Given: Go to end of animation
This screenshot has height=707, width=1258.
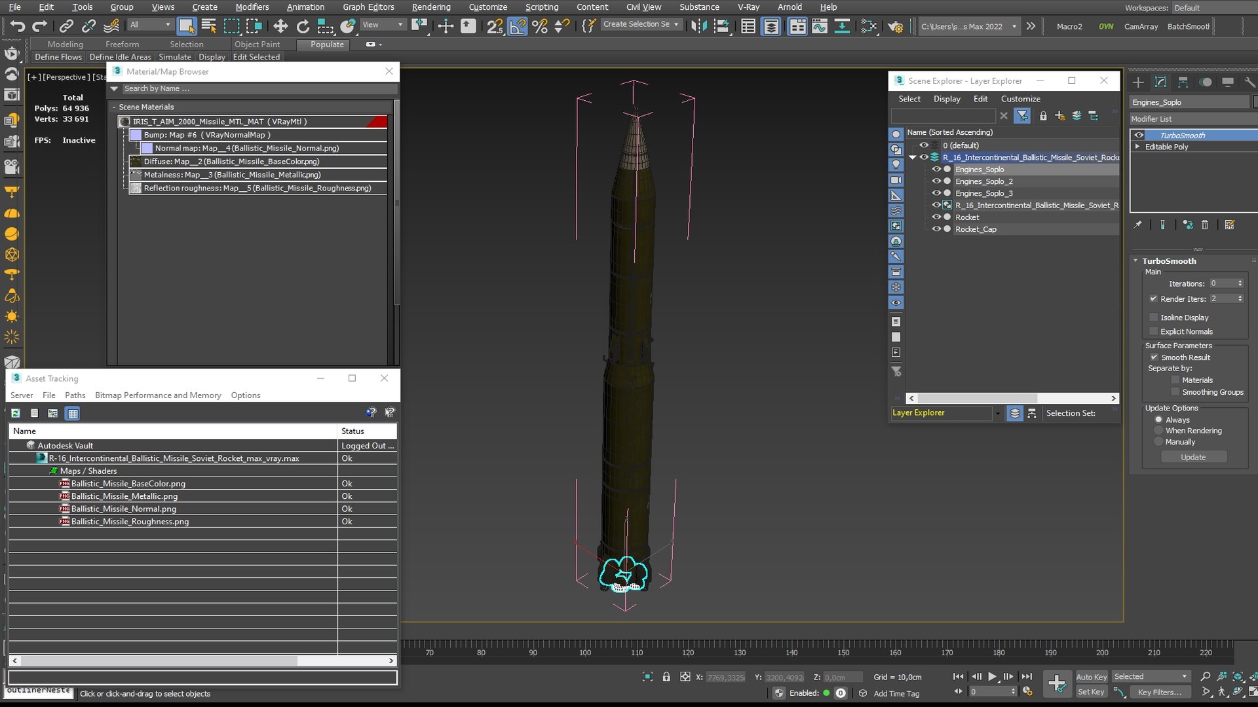Looking at the screenshot, I should (1027, 676).
